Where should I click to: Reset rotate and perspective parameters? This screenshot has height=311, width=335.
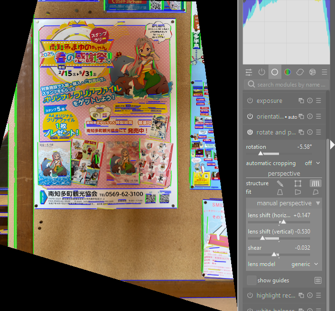point(310,132)
